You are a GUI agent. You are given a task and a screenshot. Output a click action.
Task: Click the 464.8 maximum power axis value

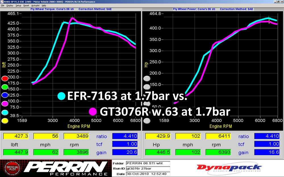pos(155,14)
